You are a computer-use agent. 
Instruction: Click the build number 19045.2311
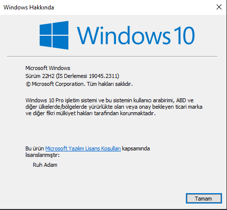point(103,76)
